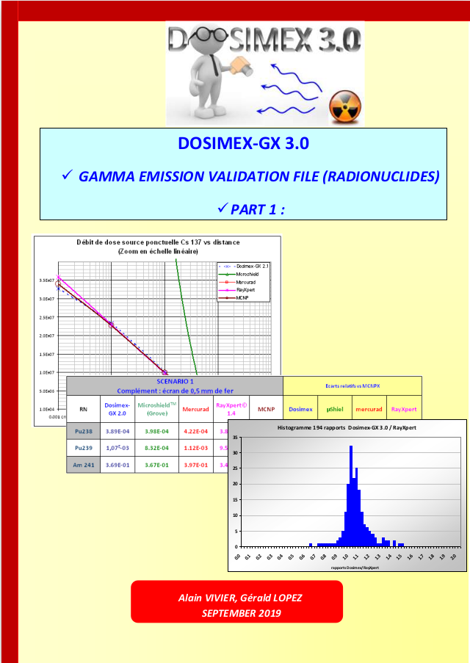Click the yellow "Dosimex" column header

coord(300,409)
